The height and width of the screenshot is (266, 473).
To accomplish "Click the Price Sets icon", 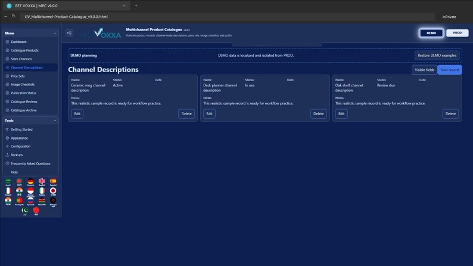I will (7, 76).
